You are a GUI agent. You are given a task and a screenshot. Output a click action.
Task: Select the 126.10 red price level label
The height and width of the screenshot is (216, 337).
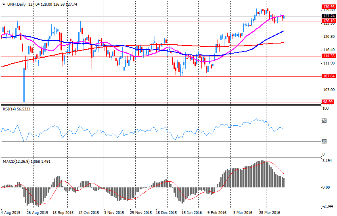329,21
